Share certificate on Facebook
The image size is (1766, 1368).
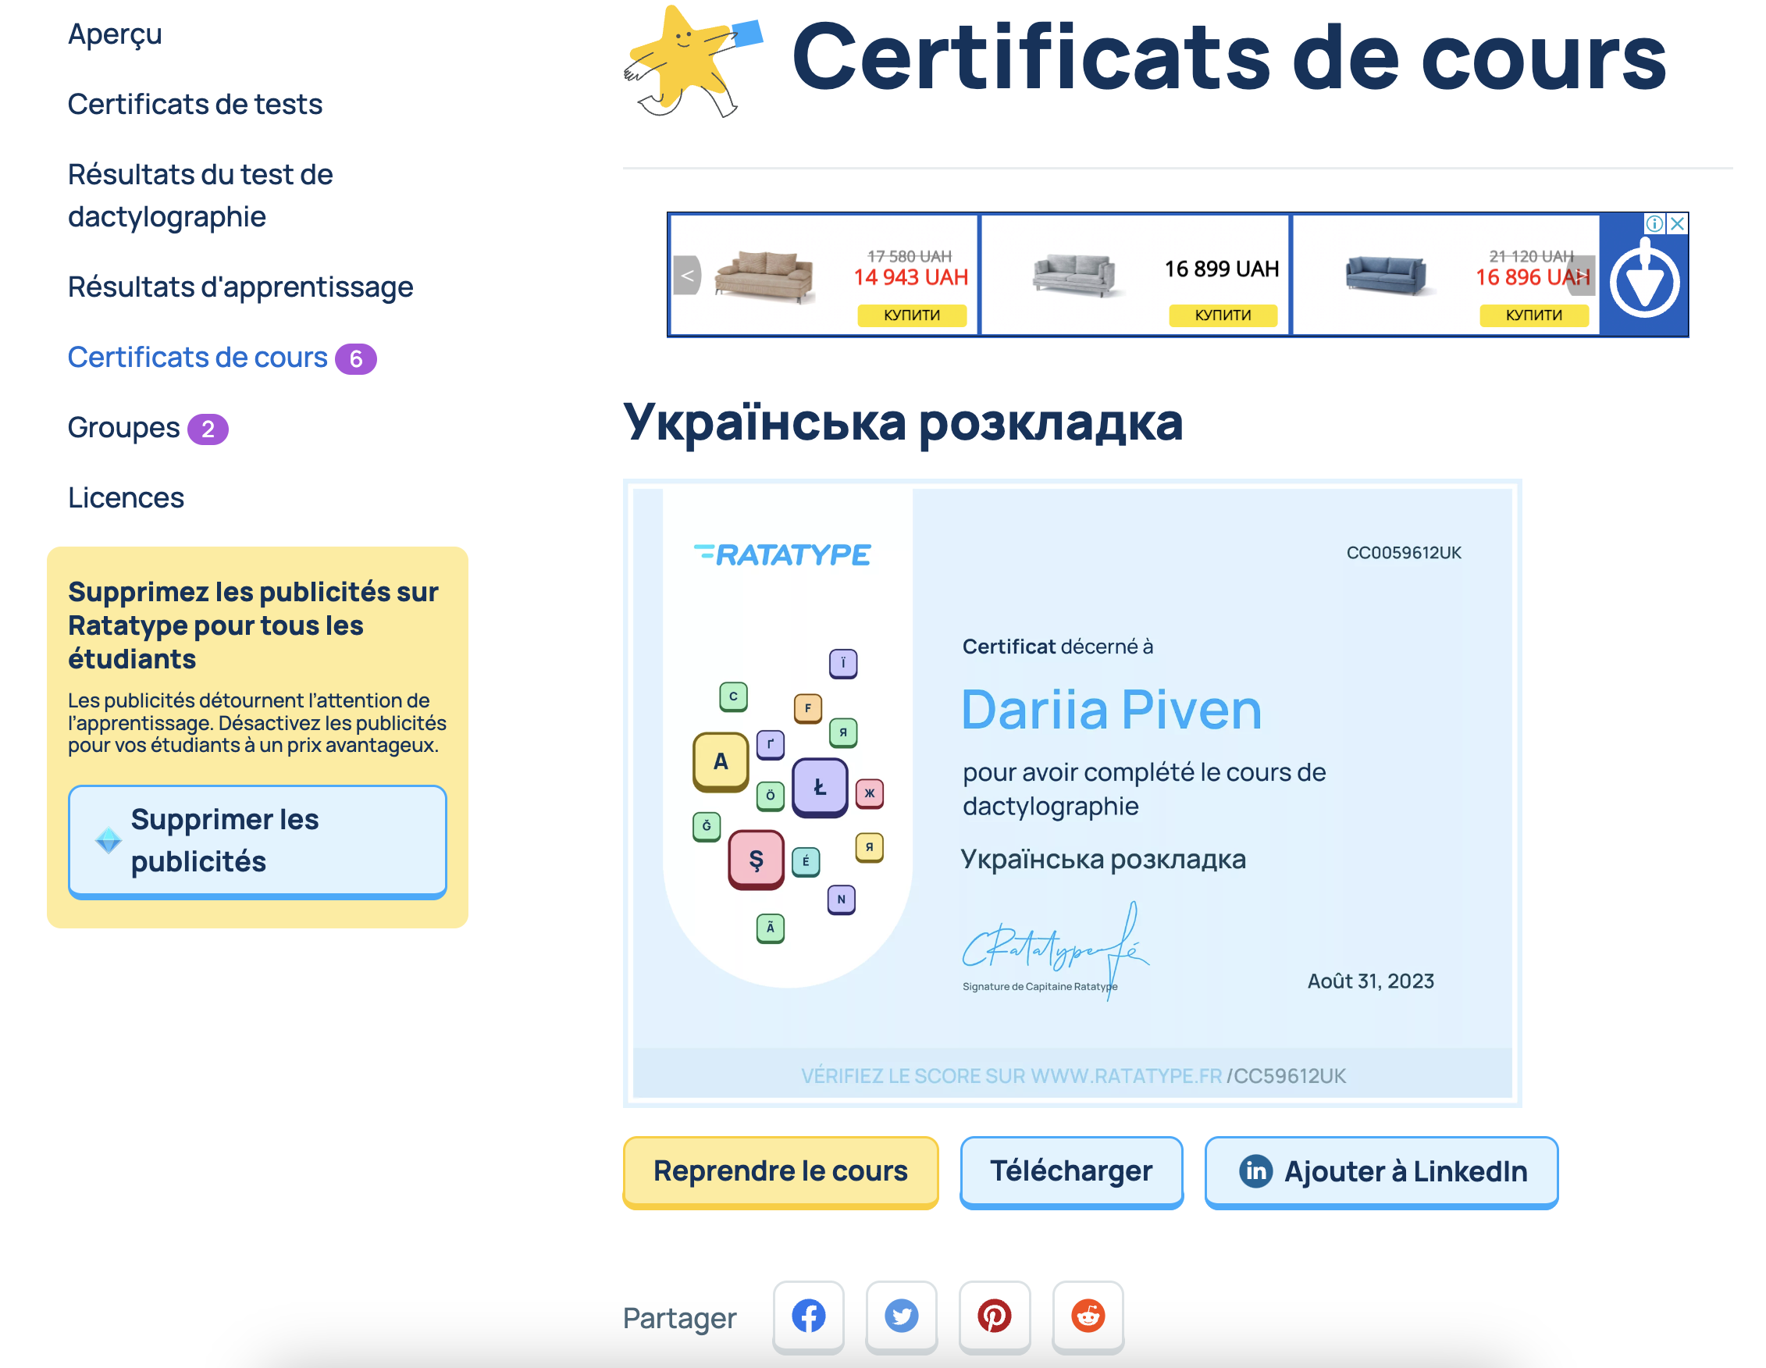pyautogui.click(x=808, y=1316)
